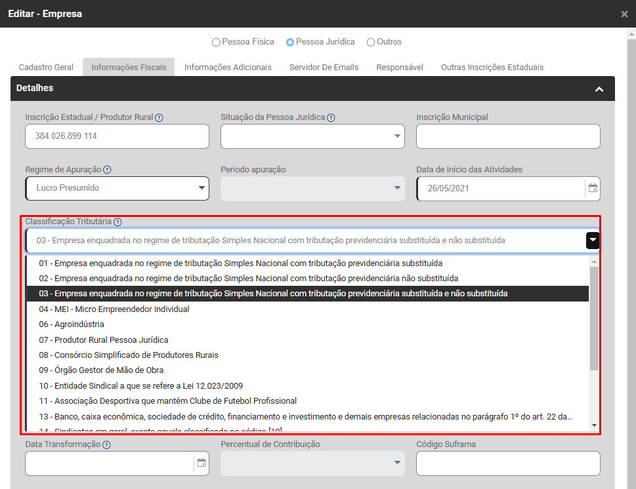Viewport: 636px width, 489px height.
Task: Select Pessoa Jurídica radio button
Action: click(x=290, y=43)
